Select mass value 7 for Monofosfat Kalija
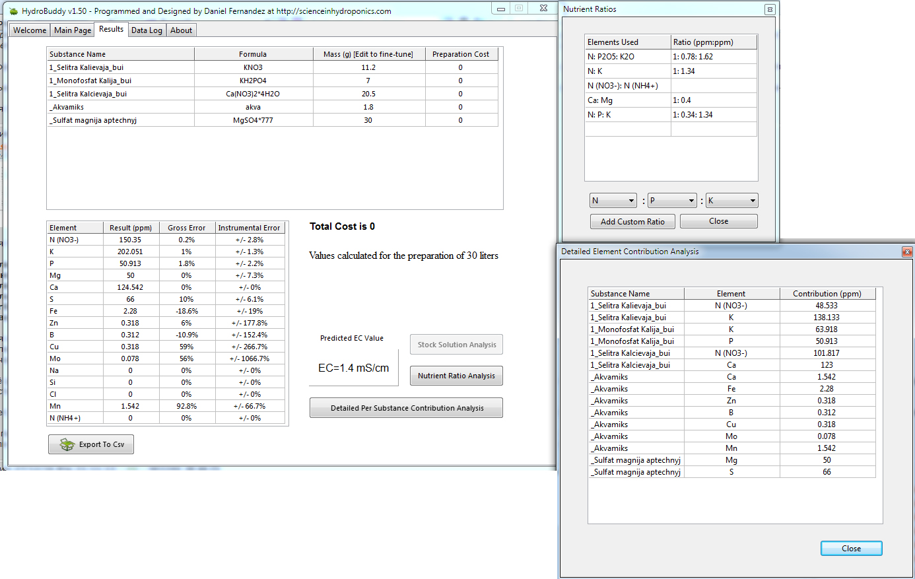Image resolution: width=915 pixels, height=579 pixels. tap(369, 81)
